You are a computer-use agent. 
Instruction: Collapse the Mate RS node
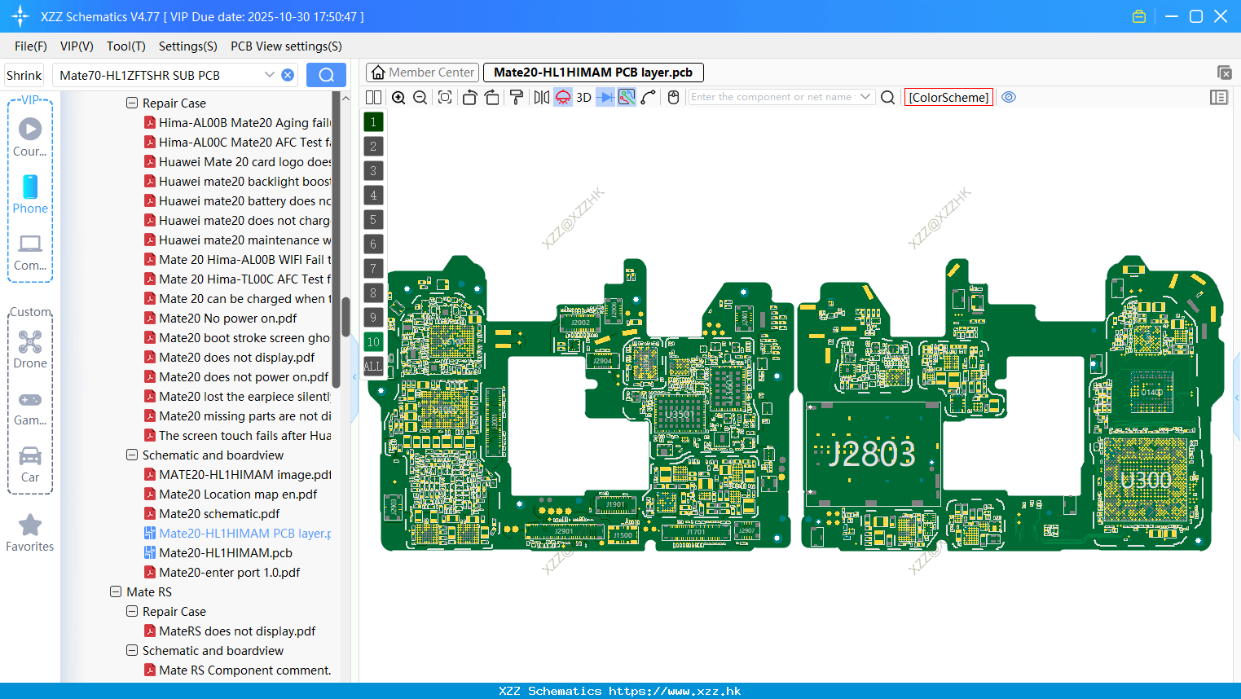[116, 592]
